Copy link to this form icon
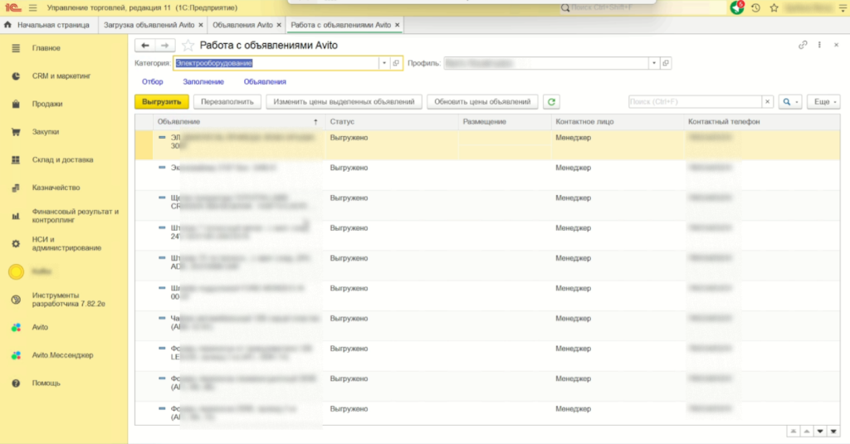Image resolution: width=850 pixels, height=444 pixels. coord(802,45)
